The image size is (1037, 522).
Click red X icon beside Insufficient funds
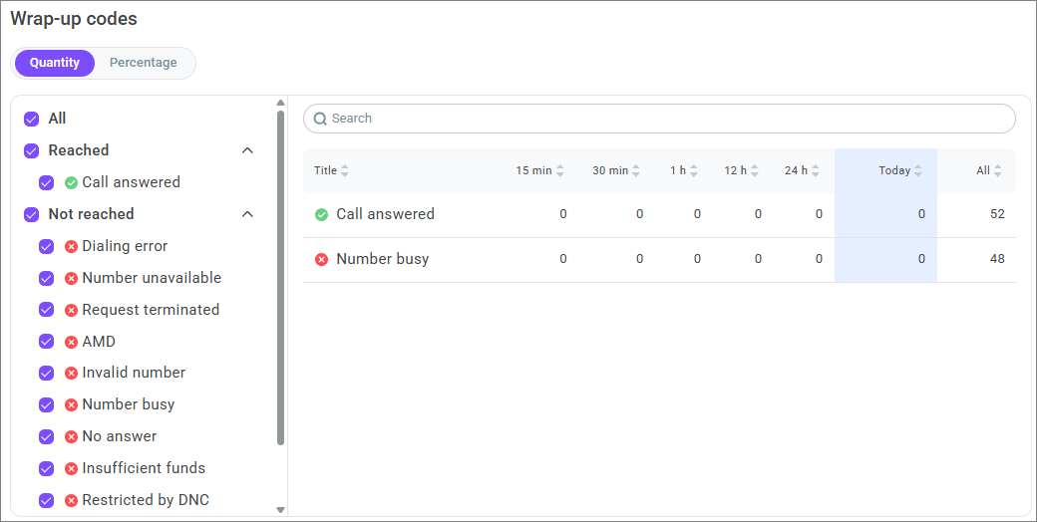coord(72,469)
